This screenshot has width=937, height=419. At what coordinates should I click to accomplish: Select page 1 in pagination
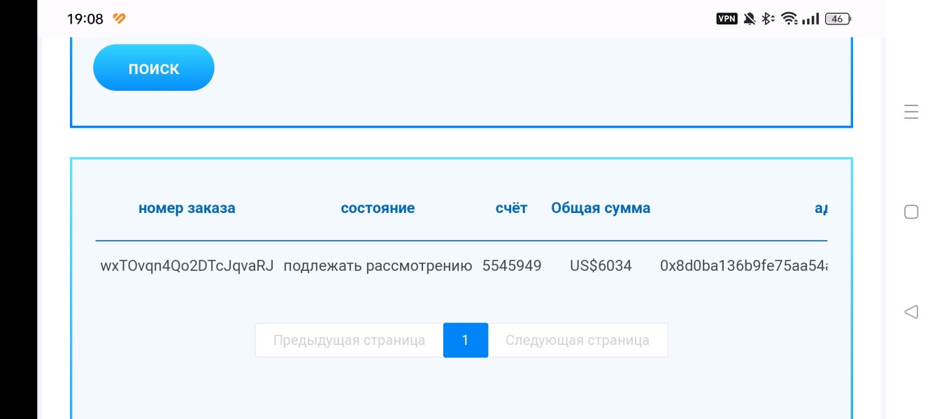[x=466, y=340]
